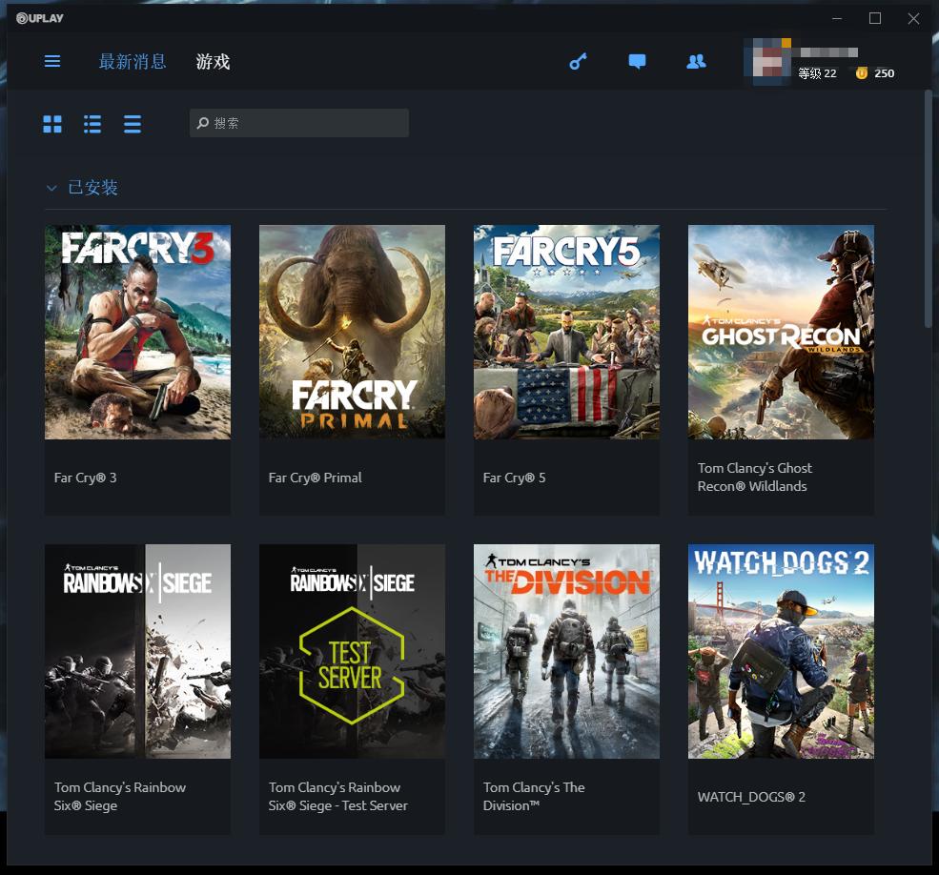Click the Uplay logo
939x875 pixels.
[x=39, y=18]
